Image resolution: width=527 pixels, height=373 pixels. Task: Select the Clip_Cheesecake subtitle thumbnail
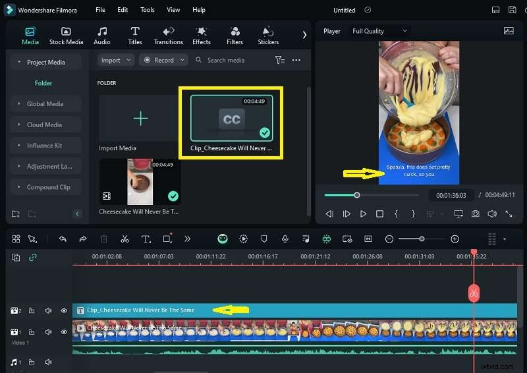[x=231, y=119]
